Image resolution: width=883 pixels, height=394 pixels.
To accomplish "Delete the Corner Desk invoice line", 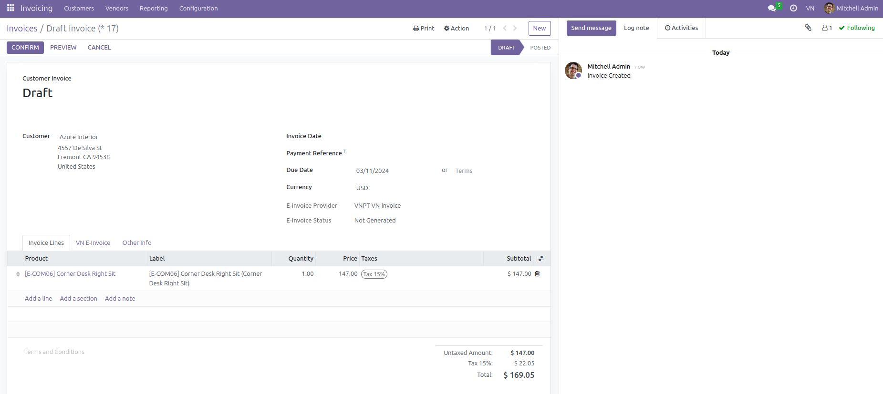I will click(537, 274).
